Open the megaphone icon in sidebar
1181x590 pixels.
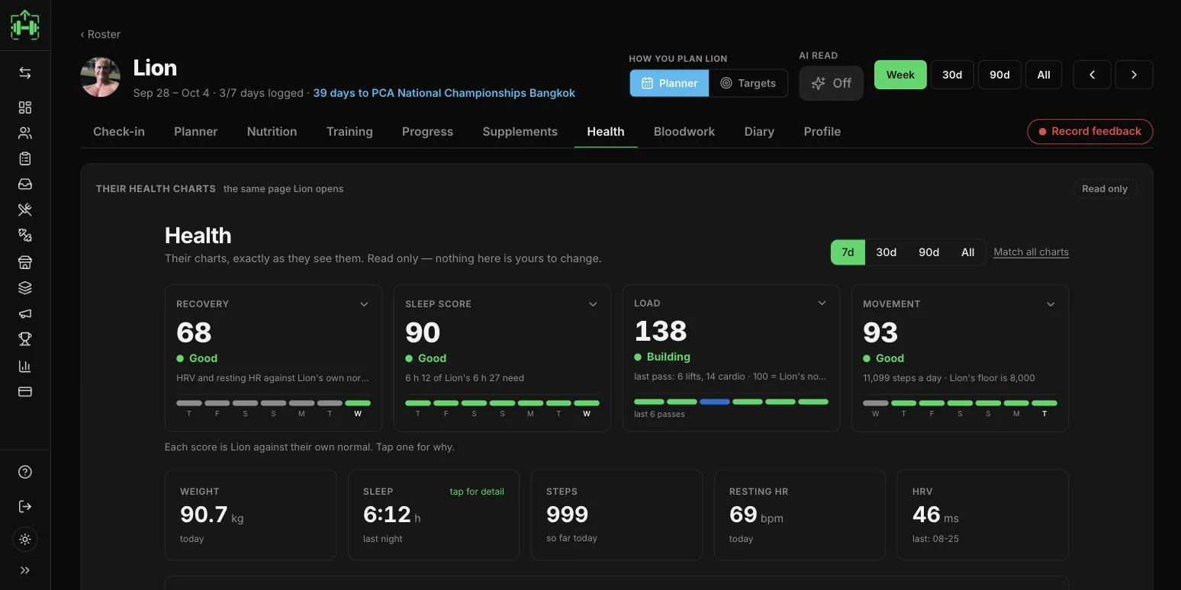(25, 313)
